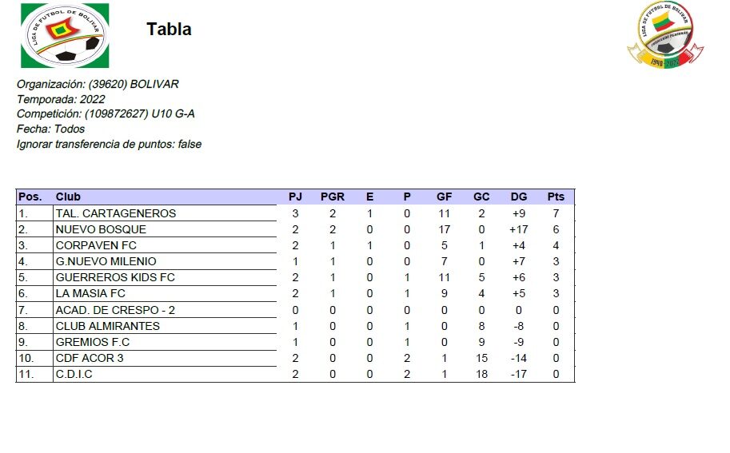Click the PJ column header
The width and height of the screenshot is (730, 453).
pos(295,197)
